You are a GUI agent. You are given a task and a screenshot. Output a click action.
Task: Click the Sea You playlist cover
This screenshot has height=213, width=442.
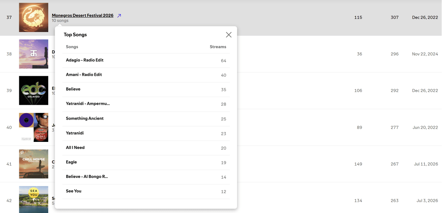coord(33,200)
